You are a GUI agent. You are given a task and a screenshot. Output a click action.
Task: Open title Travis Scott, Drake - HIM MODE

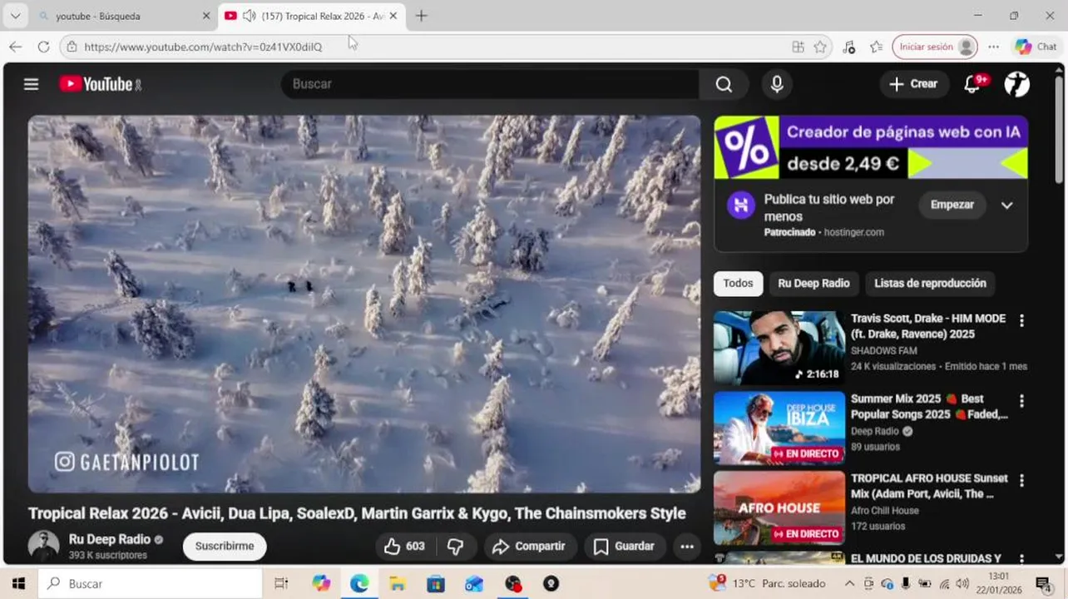(928, 326)
